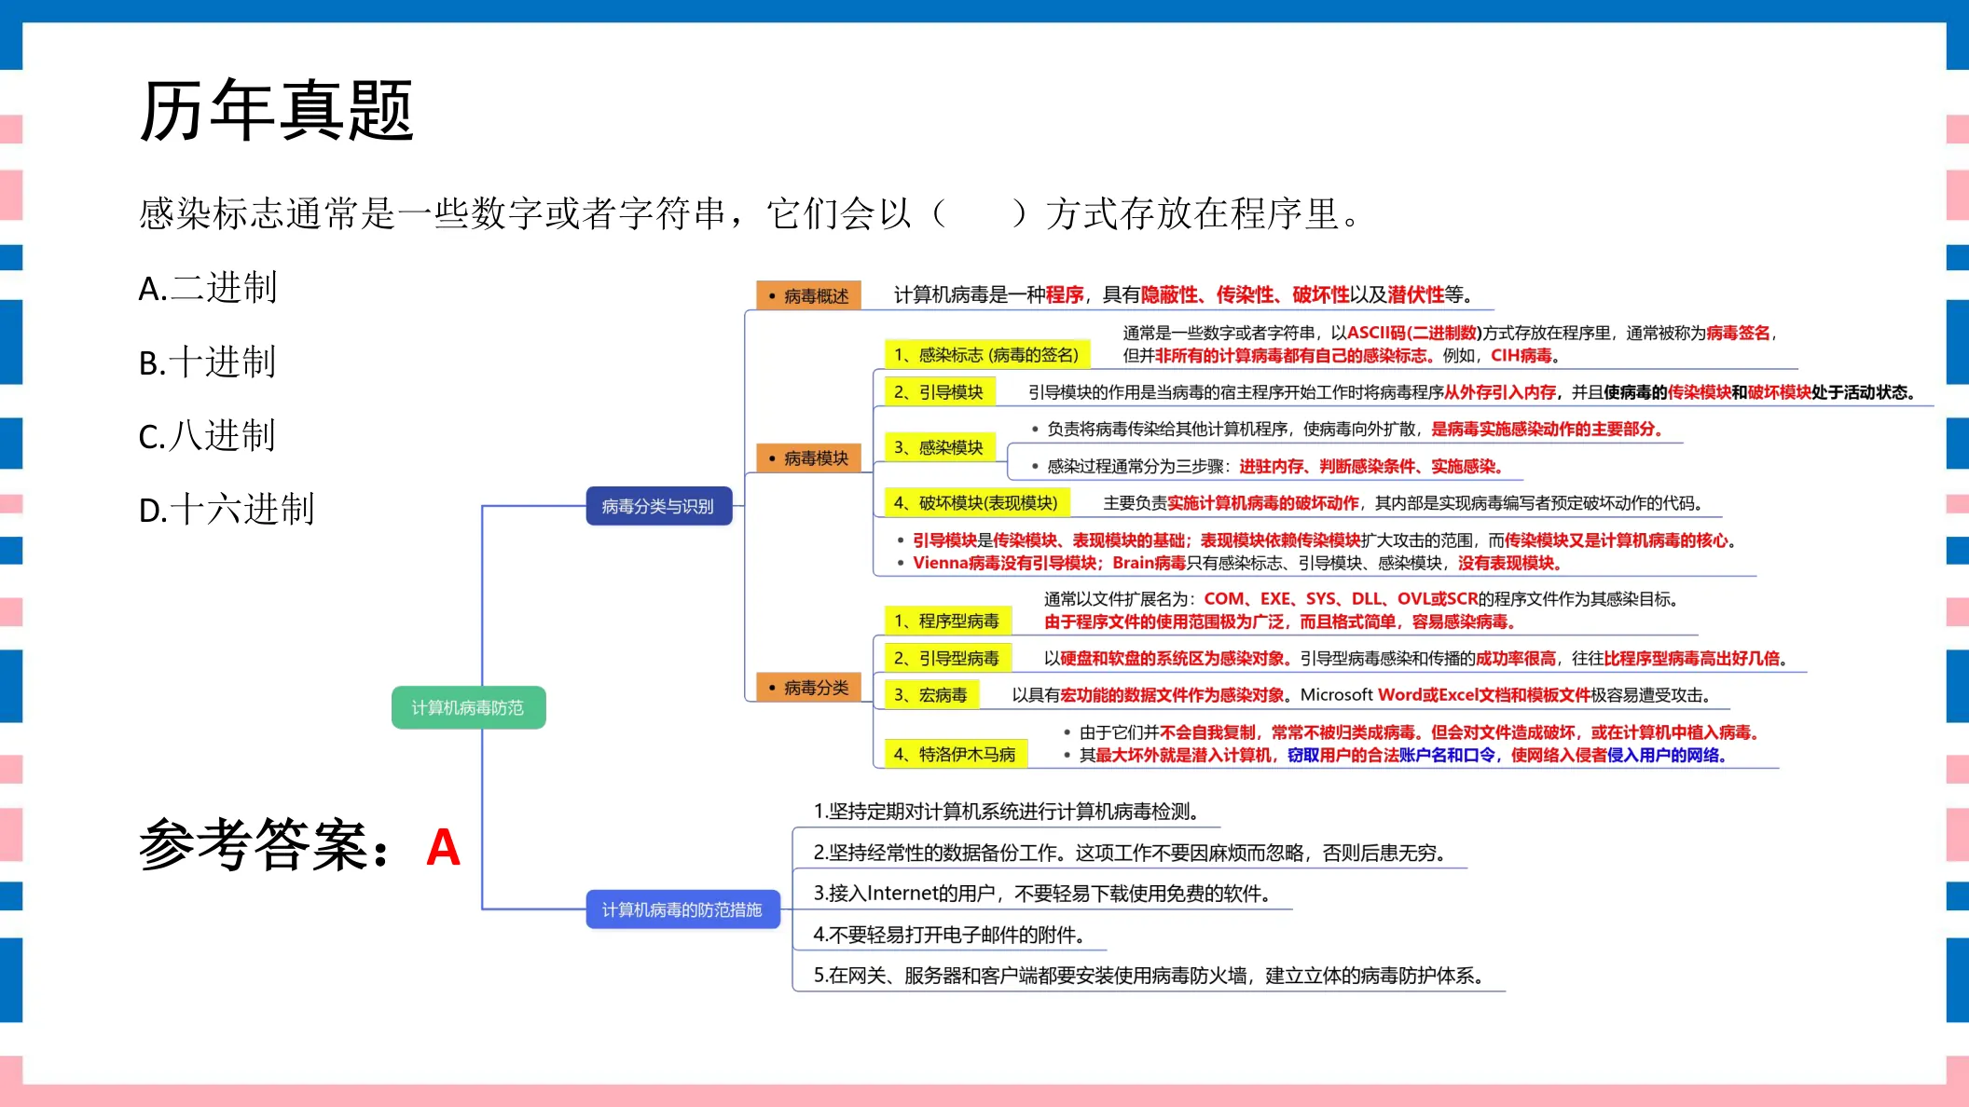Click measure 4.不要轻易打开电子邮件的附件
This screenshot has height=1107, width=1969.
pos(949,935)
